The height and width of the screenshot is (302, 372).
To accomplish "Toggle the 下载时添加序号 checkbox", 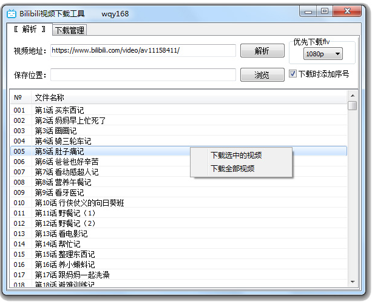I will (x=293, y=74).
